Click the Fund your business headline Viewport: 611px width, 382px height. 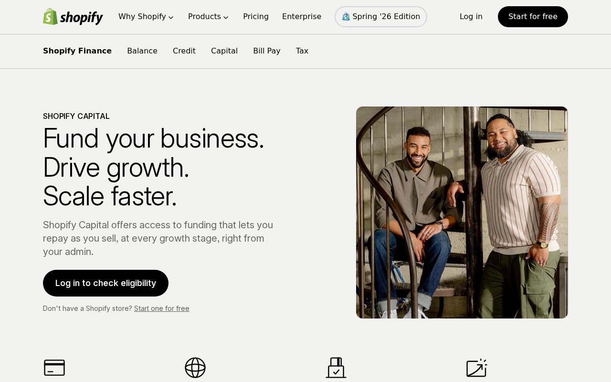coord(154,167)
